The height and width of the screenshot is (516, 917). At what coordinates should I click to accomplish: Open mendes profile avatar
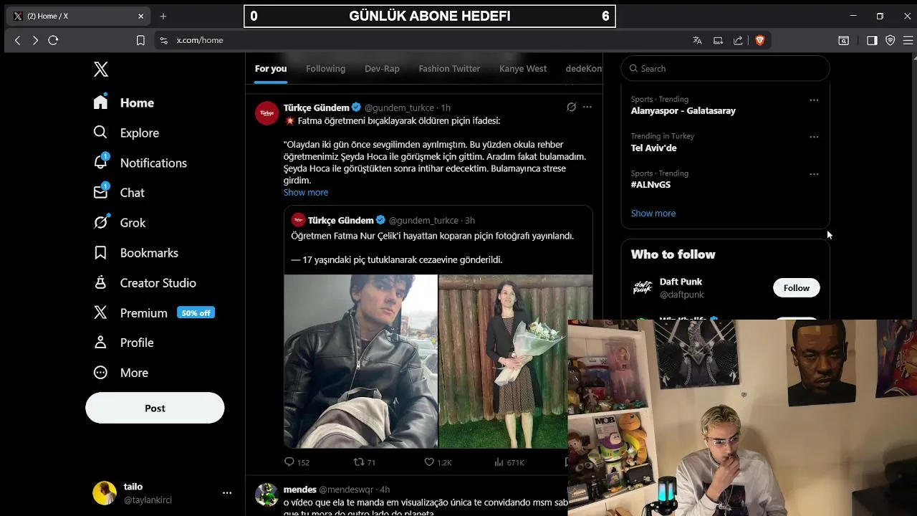coord(267,494)
